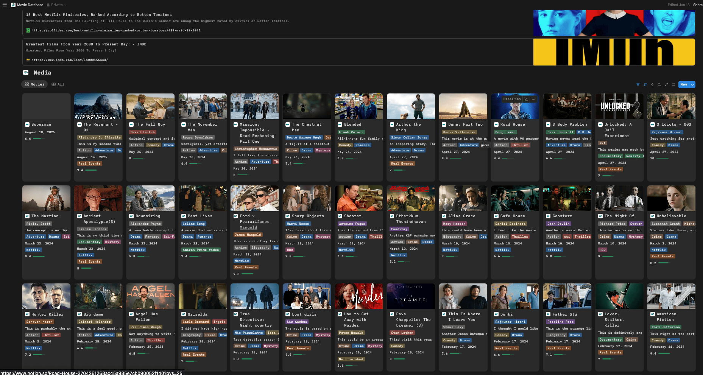Viewport: 703px width, 375px height.
Task: Open the Angel Has Fallen cover image
Action: pyautogui.click(x=150, y=296)
